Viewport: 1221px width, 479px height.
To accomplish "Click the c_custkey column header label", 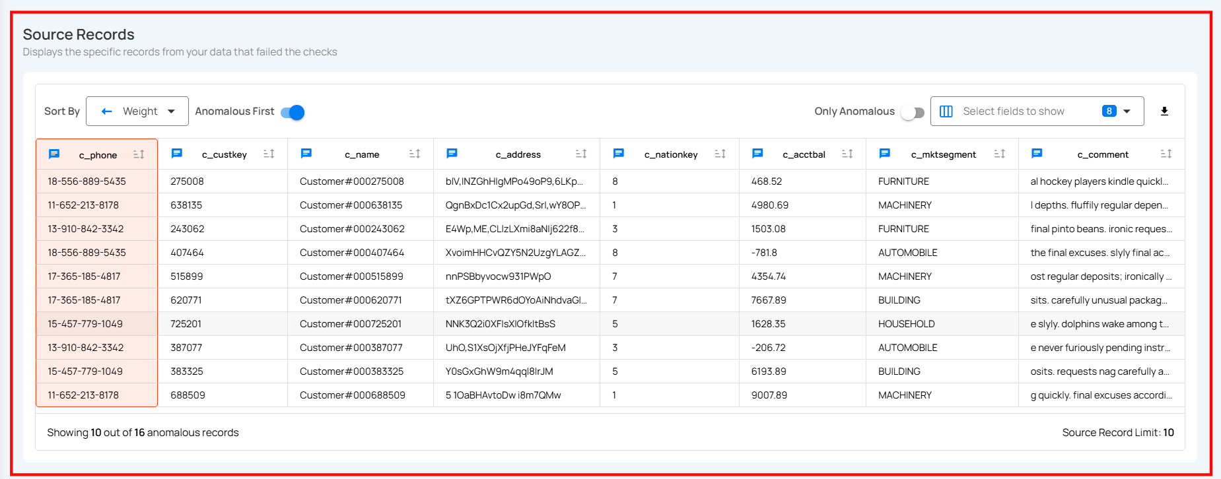I will pyautogui.click(x=225, y=154).
